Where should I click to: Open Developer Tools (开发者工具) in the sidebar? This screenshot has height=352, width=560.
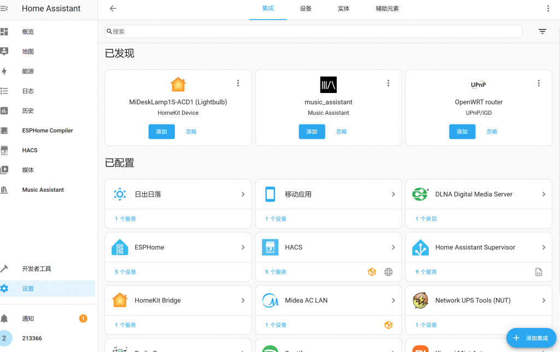pyautogui.click(x=36, y=269)
